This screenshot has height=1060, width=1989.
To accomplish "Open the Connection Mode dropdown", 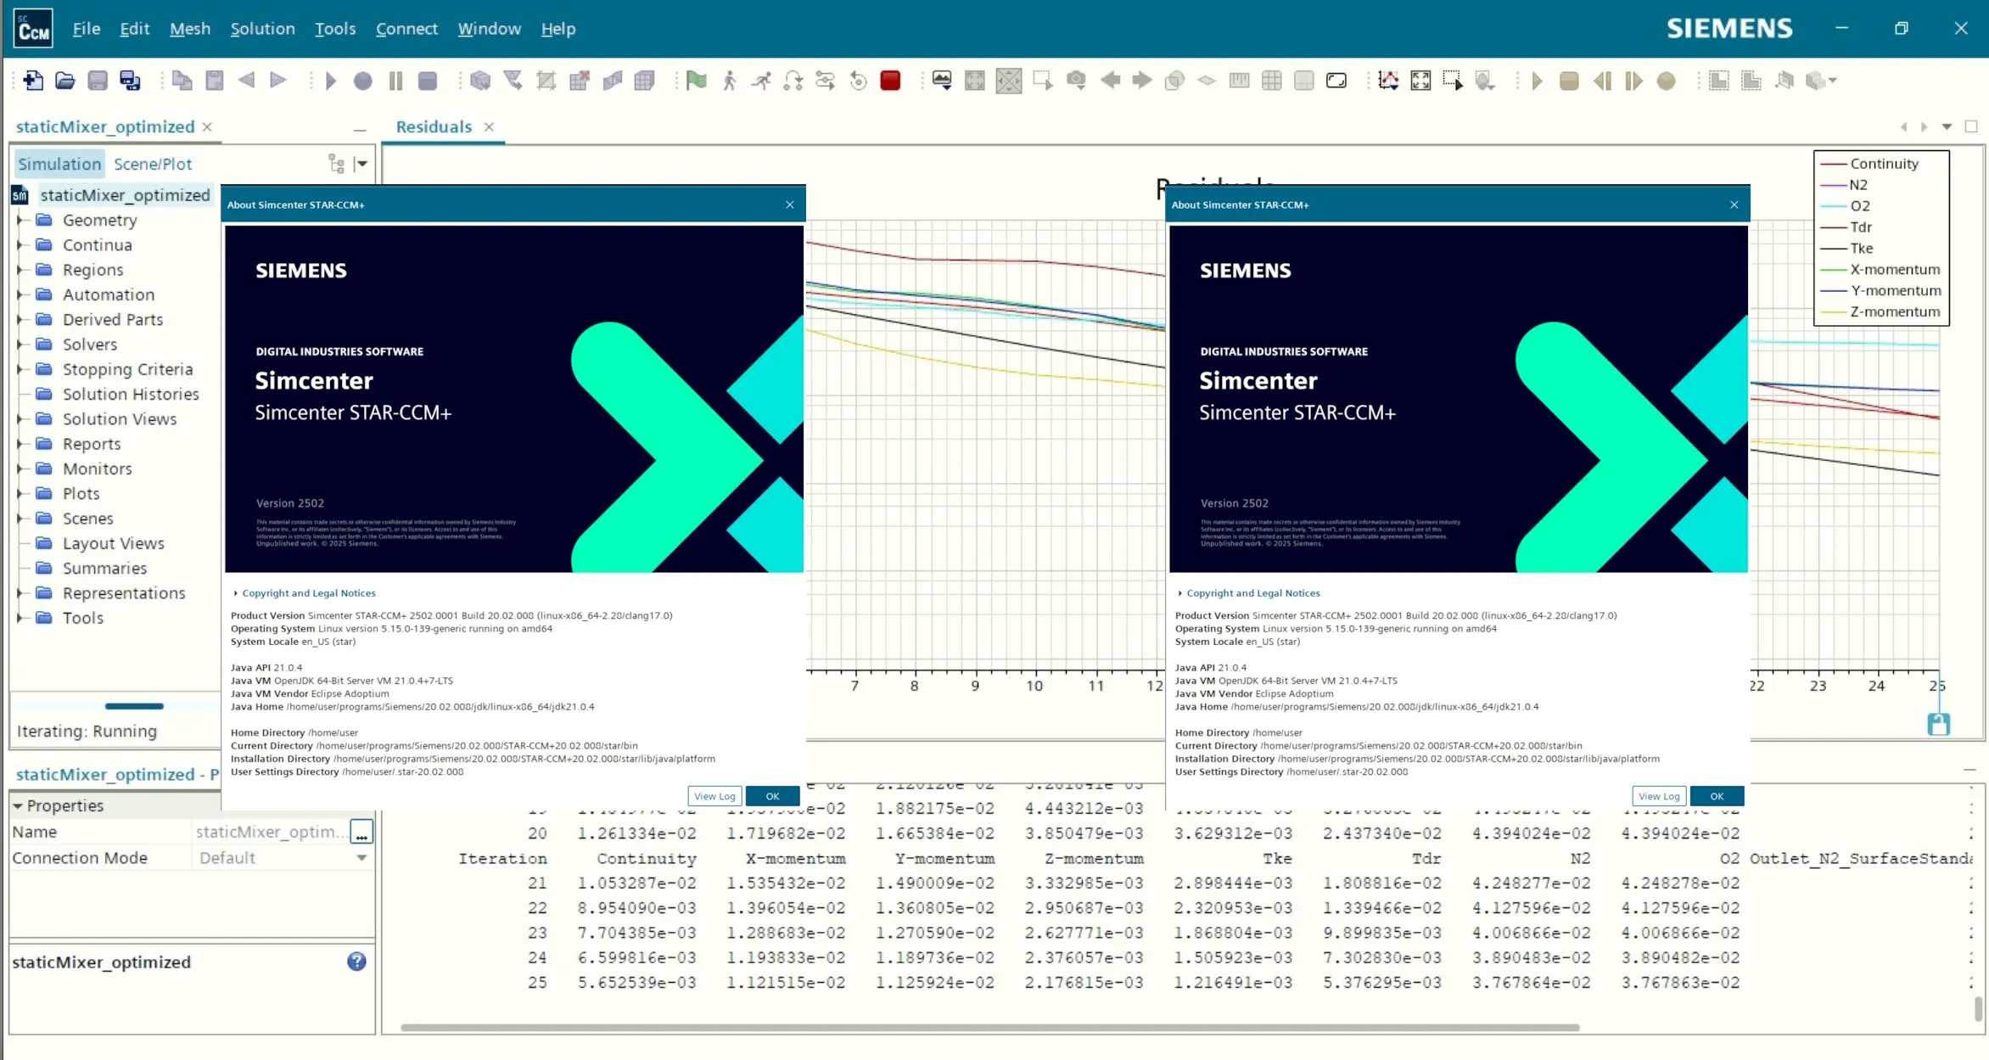I will click(361, 858).
